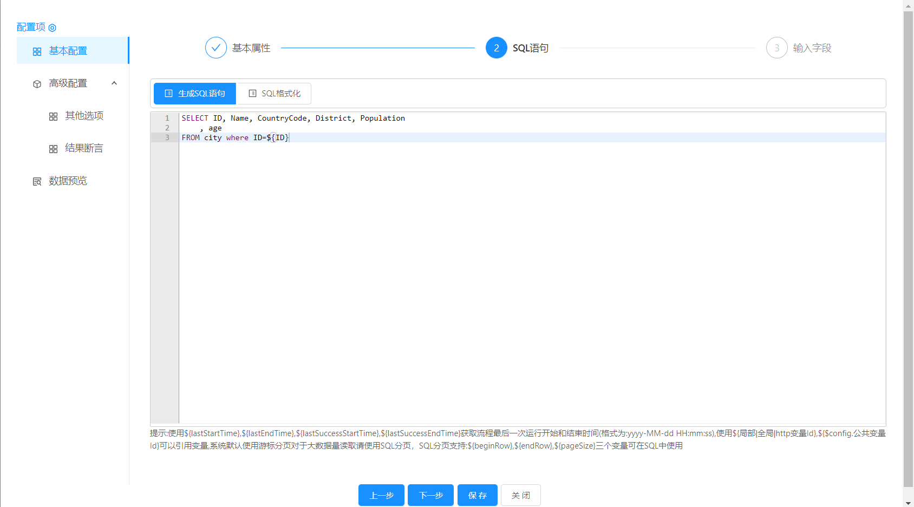
Task: Dismiss the dialog with 关闭 button
Action: pos(520,495)
